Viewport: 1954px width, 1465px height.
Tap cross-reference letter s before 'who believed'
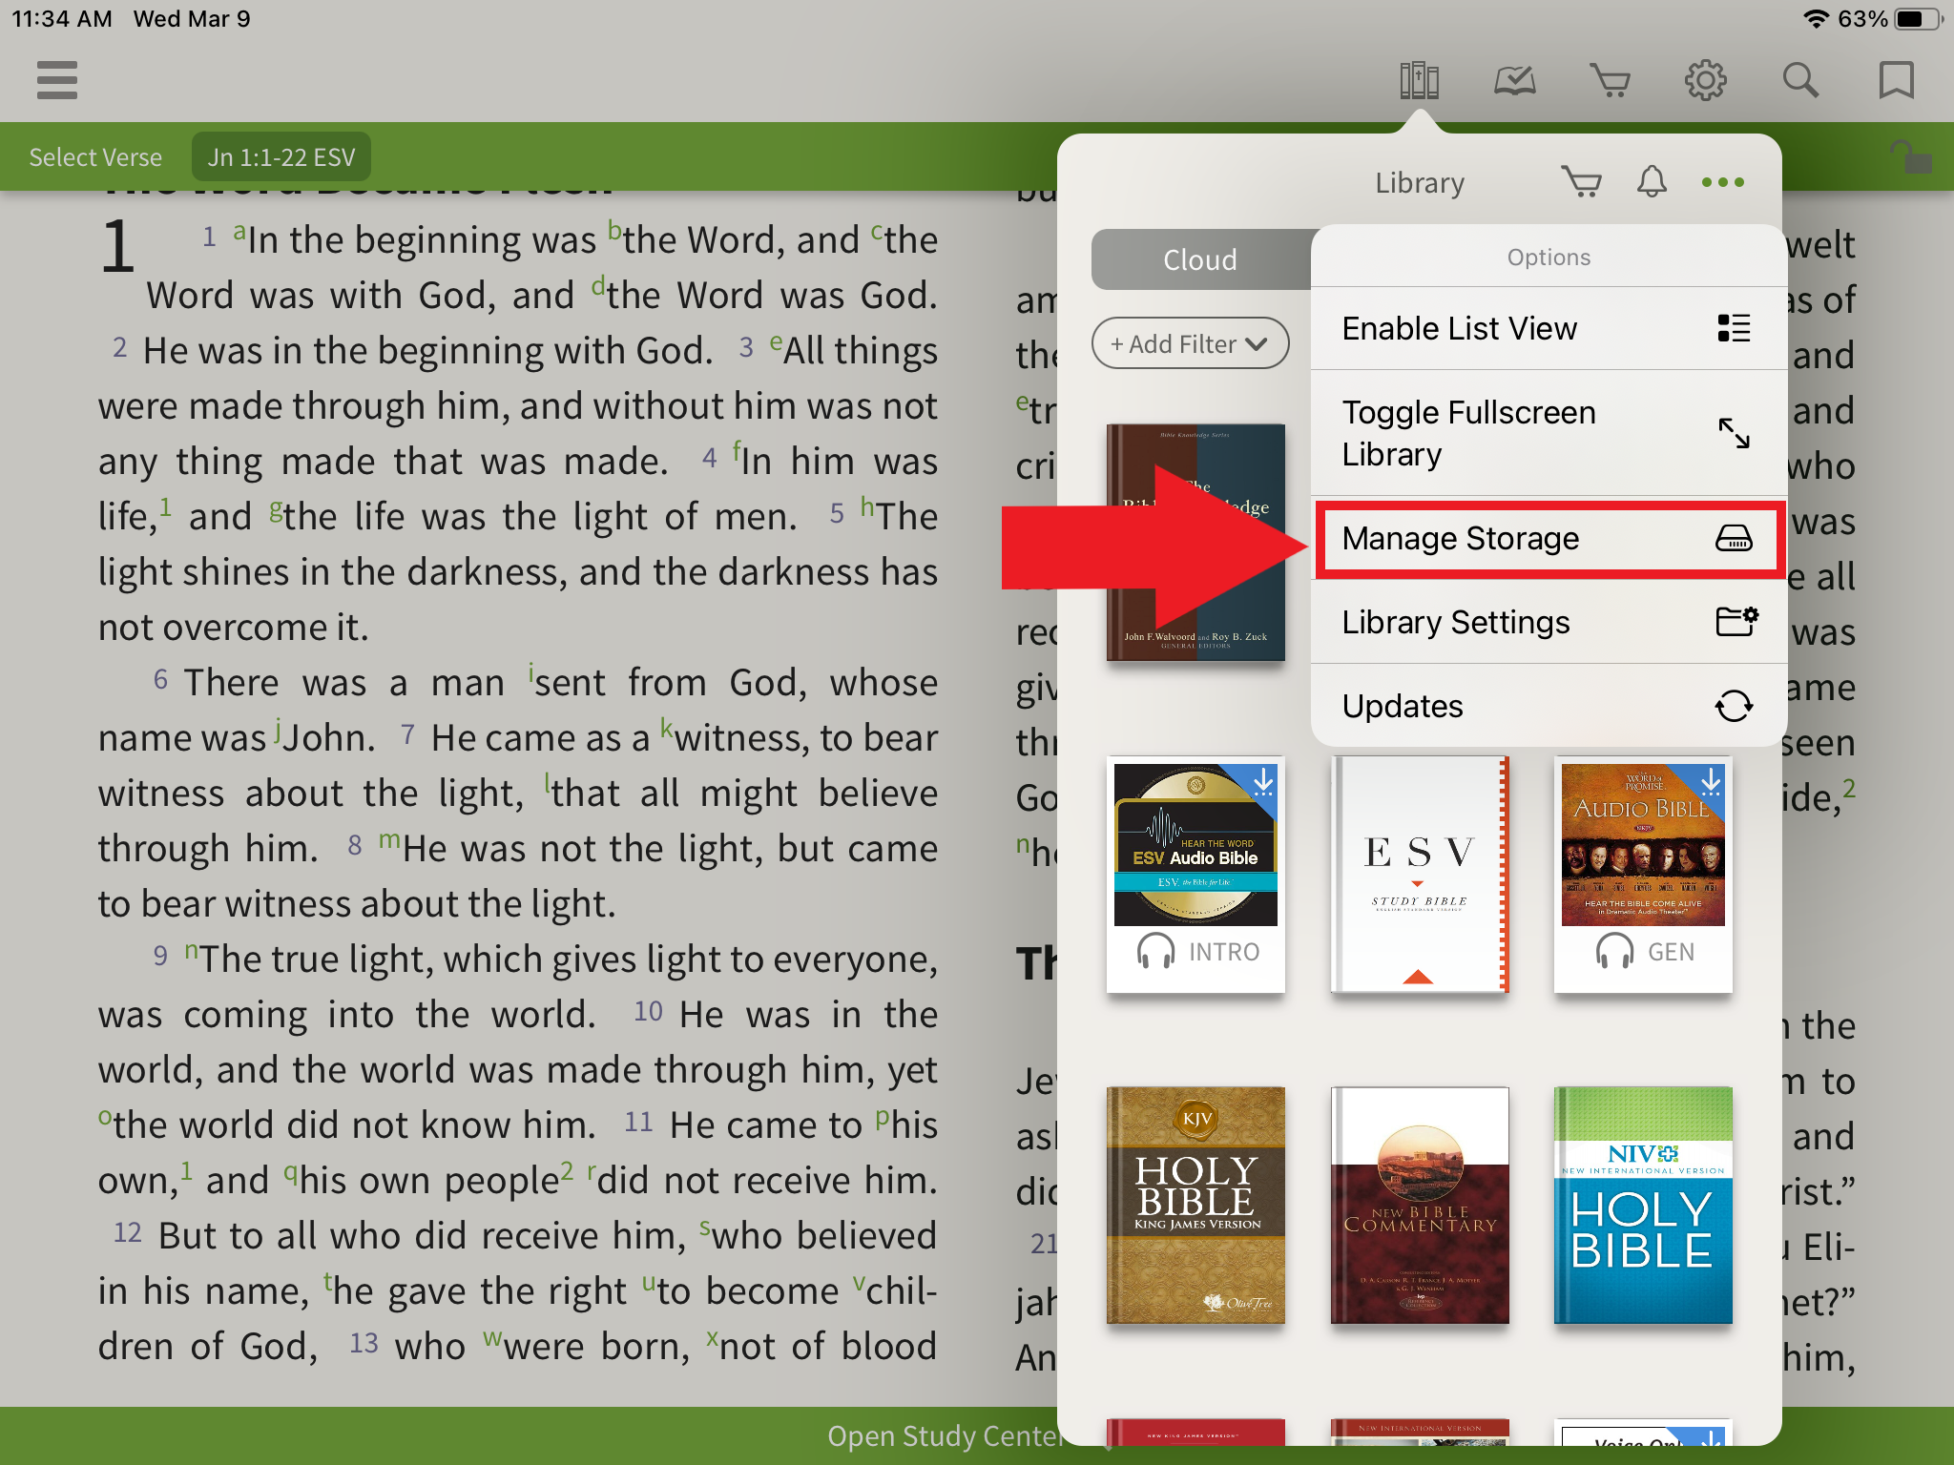[x=704, y=1227]
